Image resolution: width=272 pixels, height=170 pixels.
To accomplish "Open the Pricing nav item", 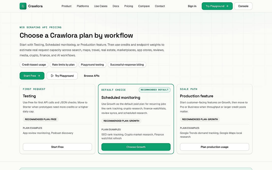I will [129, 6].
